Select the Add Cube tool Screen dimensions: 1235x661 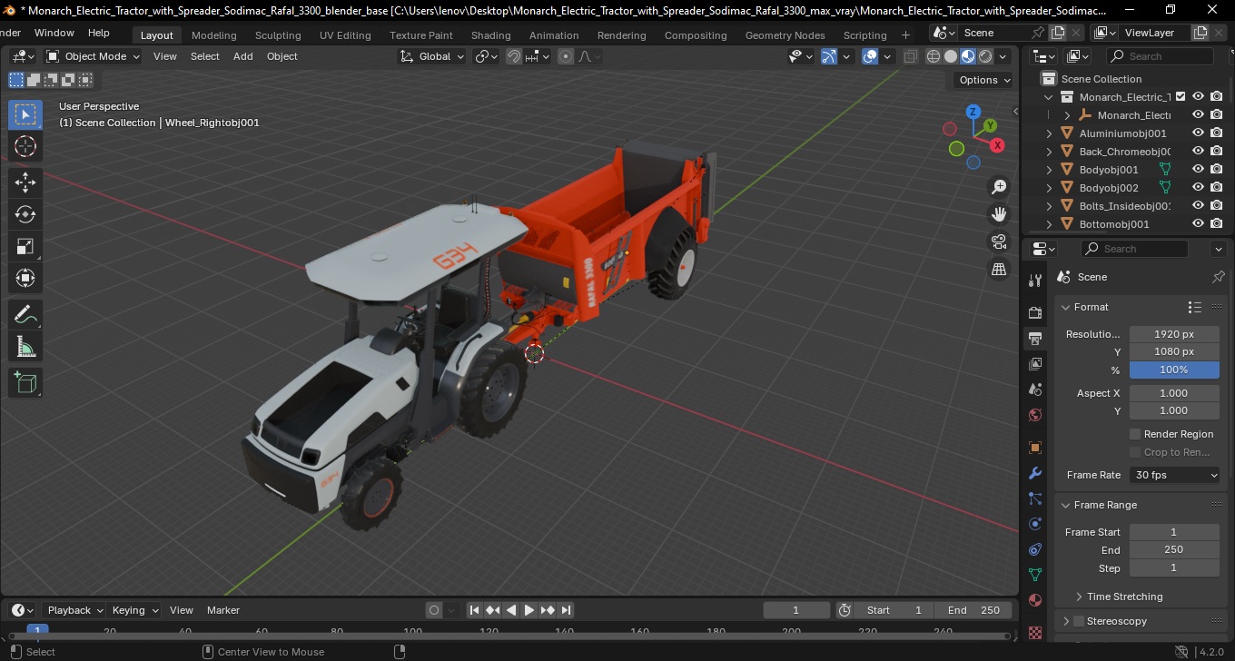[25, 382]
